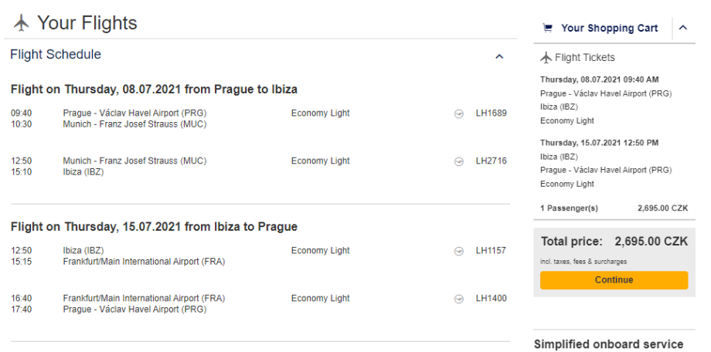
Task: Click flight number LH1400
Action: [491, 298]
